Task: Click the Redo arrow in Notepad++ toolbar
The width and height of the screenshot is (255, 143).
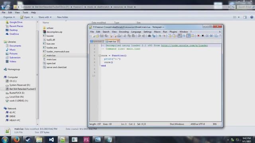Action: click(x=143, y=36)
